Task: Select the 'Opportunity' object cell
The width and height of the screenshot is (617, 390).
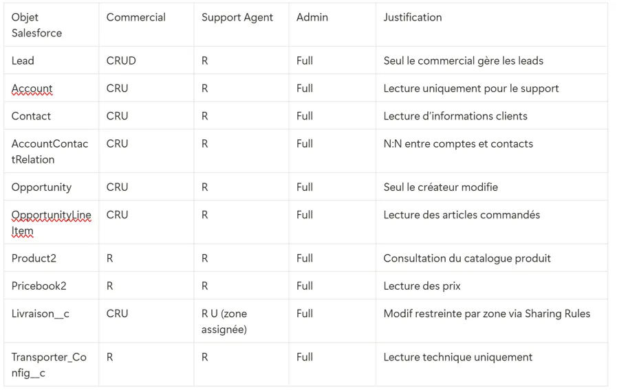Action: 41,187
